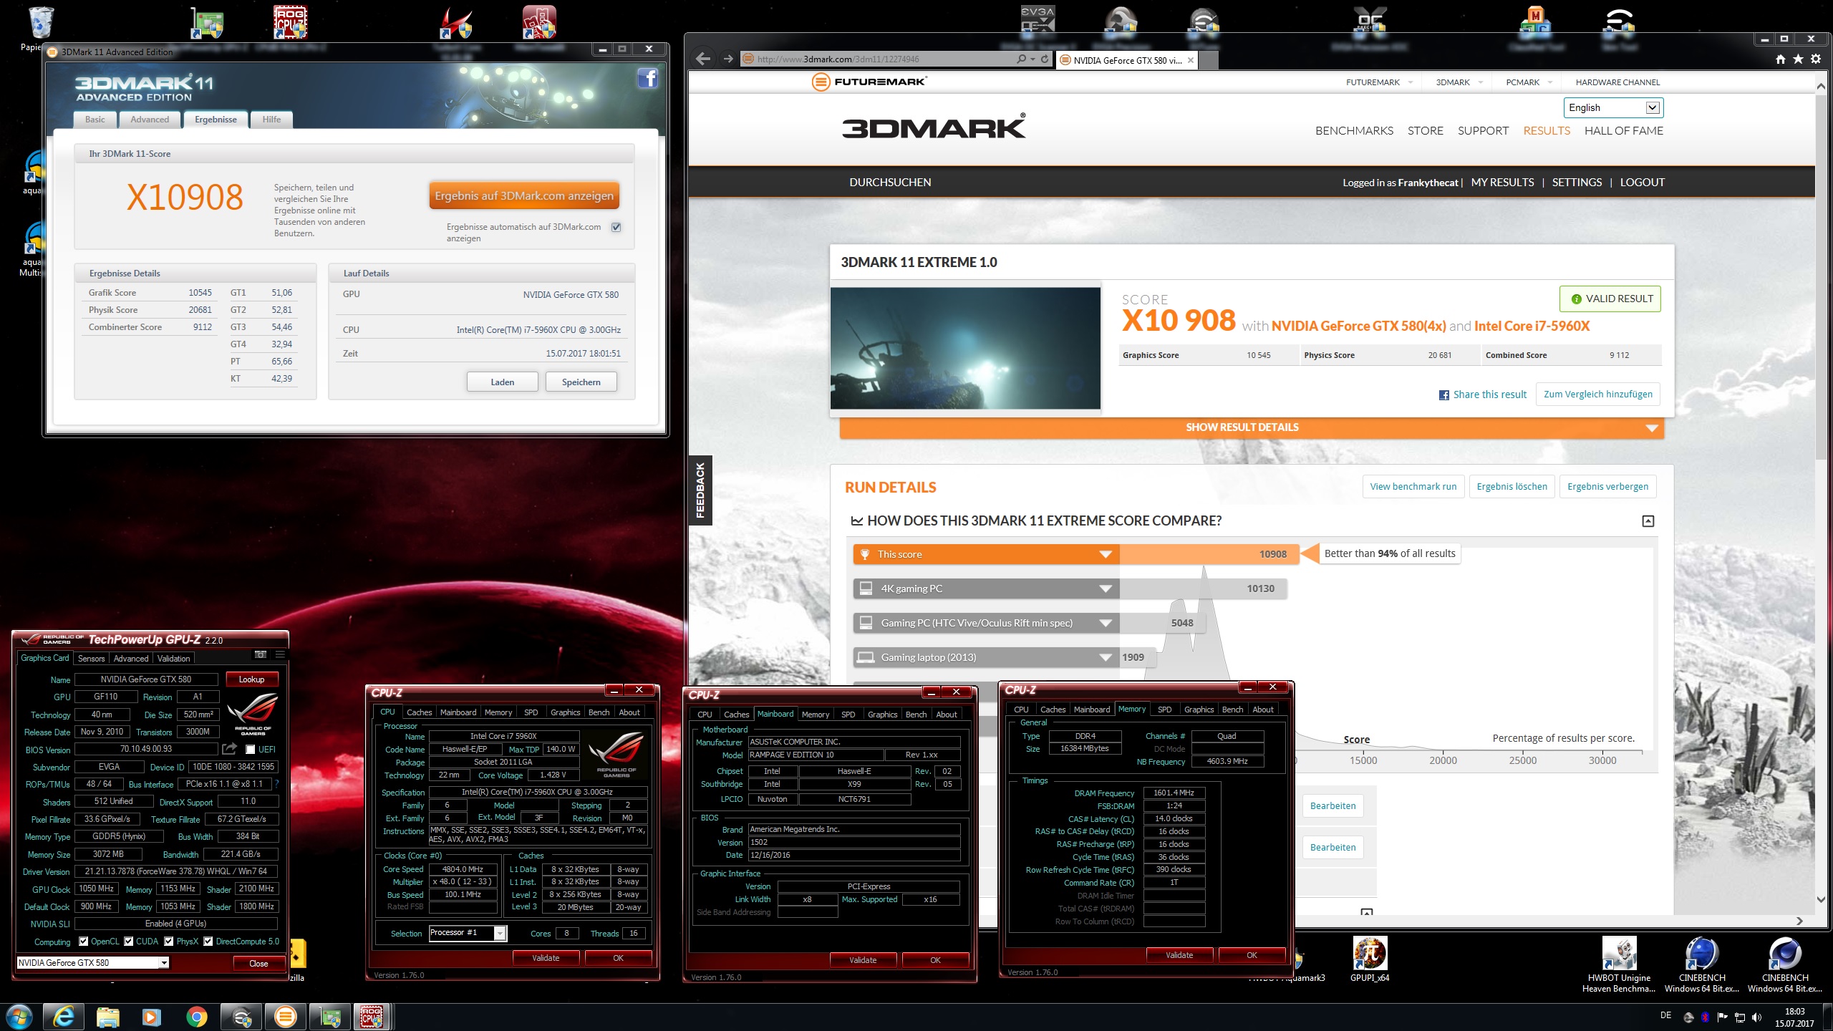Click Zum Vergleich hinzufügen button

point(1597,394)
